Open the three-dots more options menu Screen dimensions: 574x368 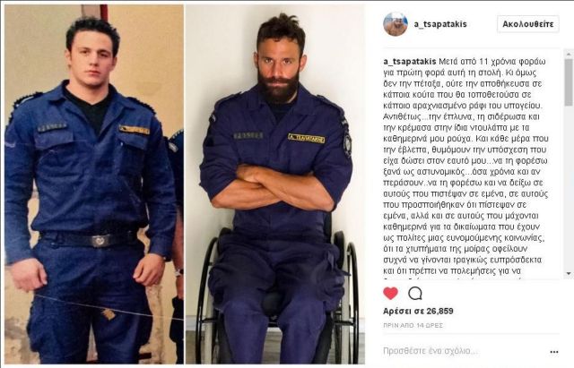point(554,352)
